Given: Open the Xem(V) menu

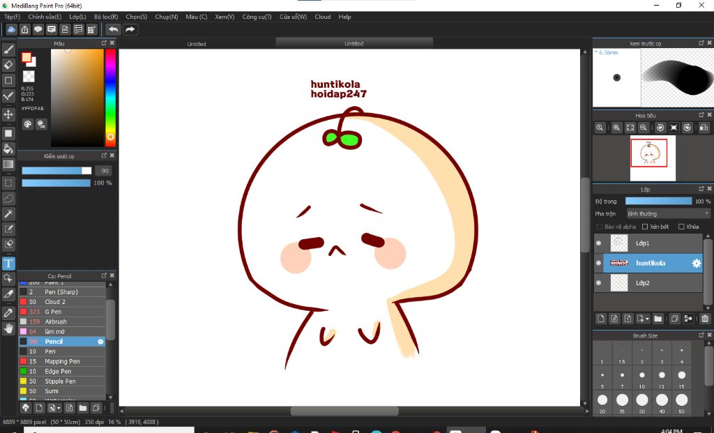Looking at the screenshot, I should click(x=225, y=17).
